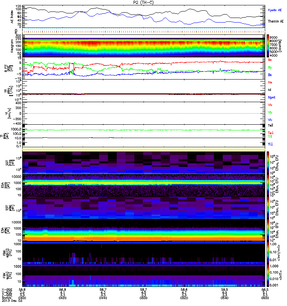Click the ESA electron Eflux colorbar

(268, 230)
